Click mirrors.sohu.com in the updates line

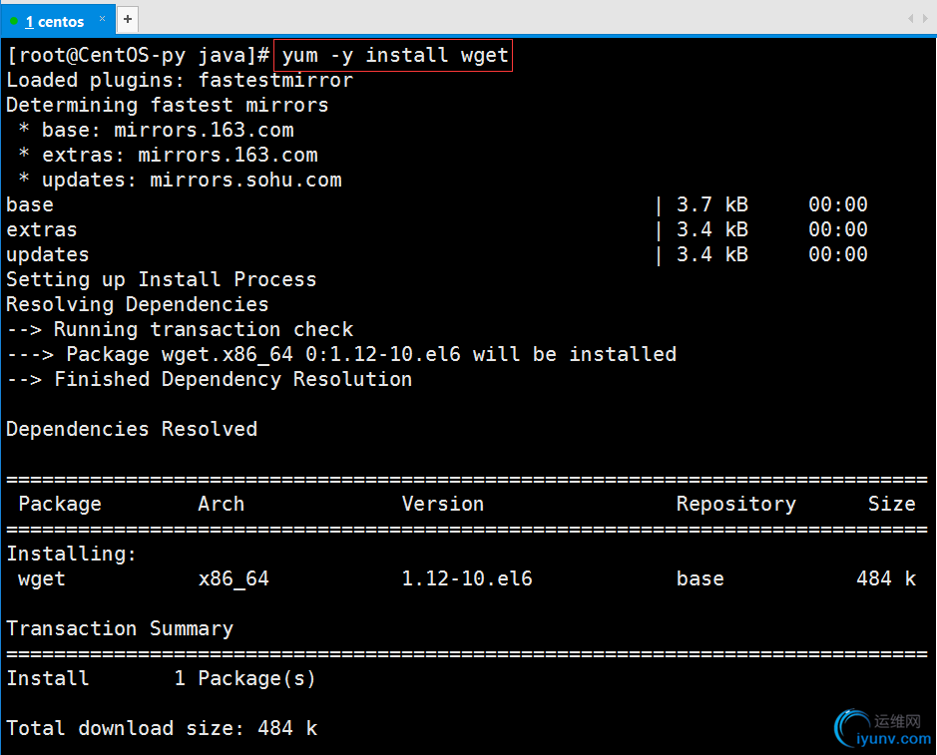(245, 181)
